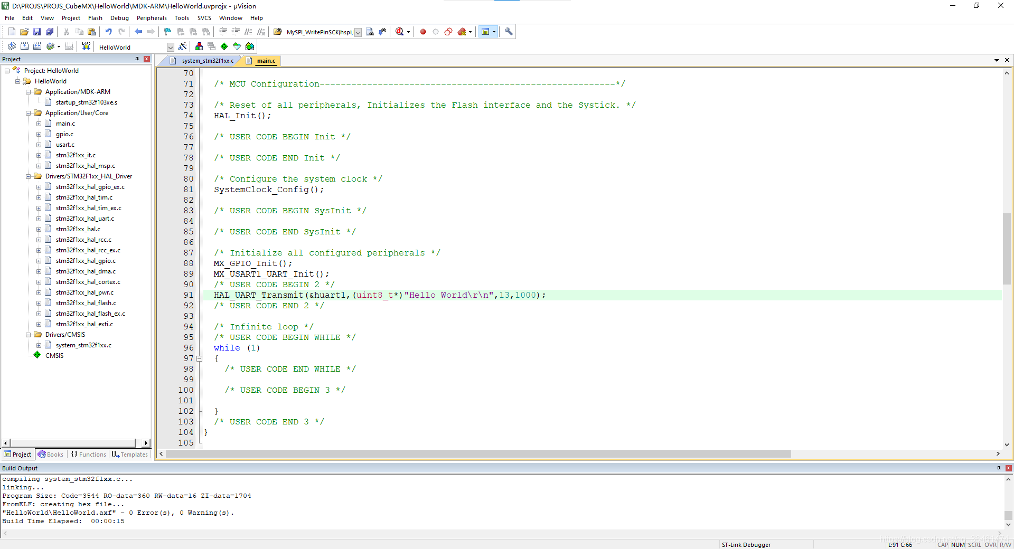Open the window layout dropdown arrow
Screen dimensions: 1014x549
click(x=494, y=32)
